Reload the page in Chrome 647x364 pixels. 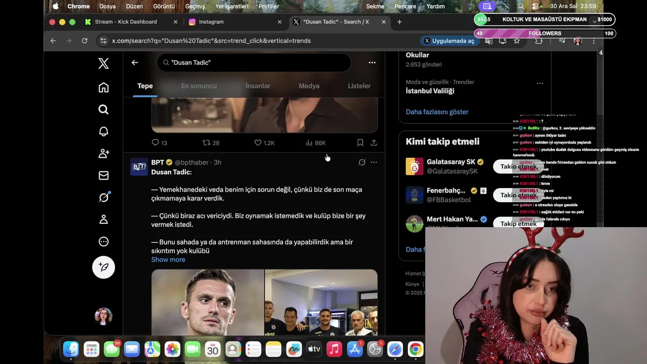coord(84,40)
